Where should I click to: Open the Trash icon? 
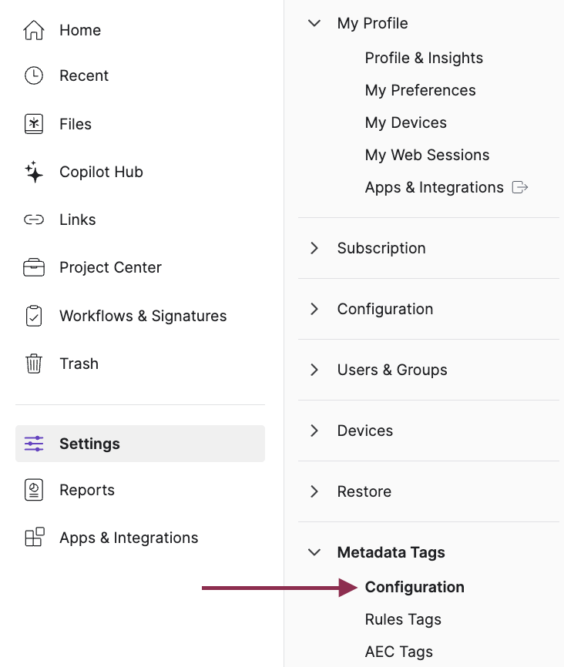click(x=34, y=364)
